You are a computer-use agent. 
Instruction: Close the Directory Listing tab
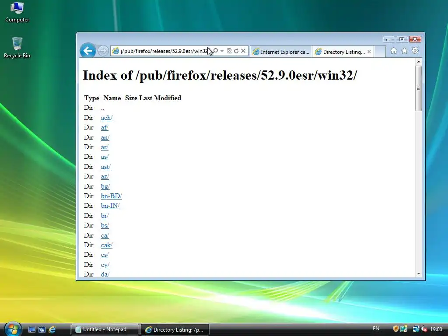(369, 52)
